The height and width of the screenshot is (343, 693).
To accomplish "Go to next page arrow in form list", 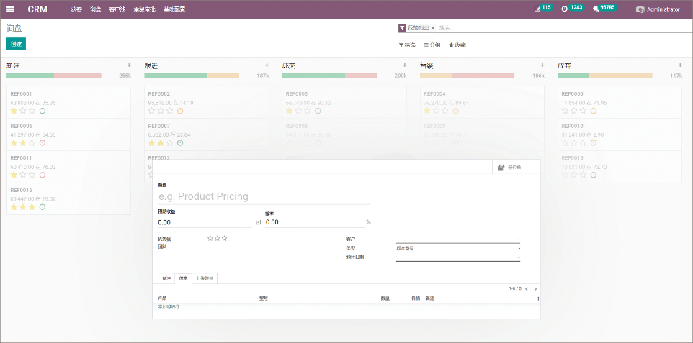I will (x=535, y=289).
